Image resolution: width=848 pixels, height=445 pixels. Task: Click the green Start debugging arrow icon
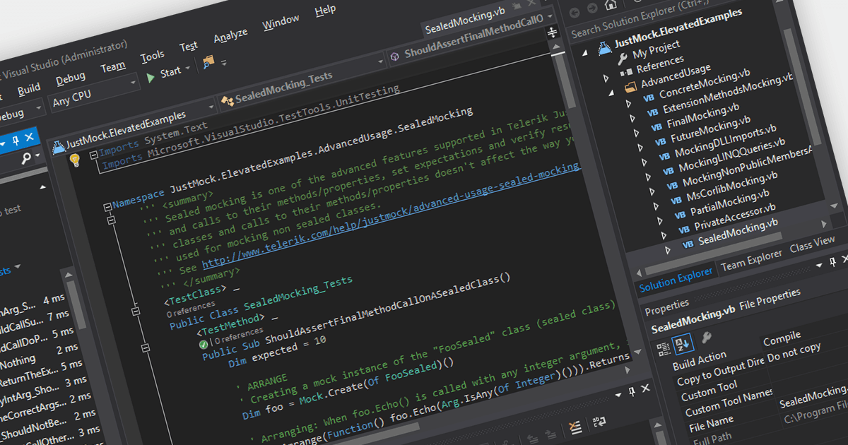click(151, 78)
